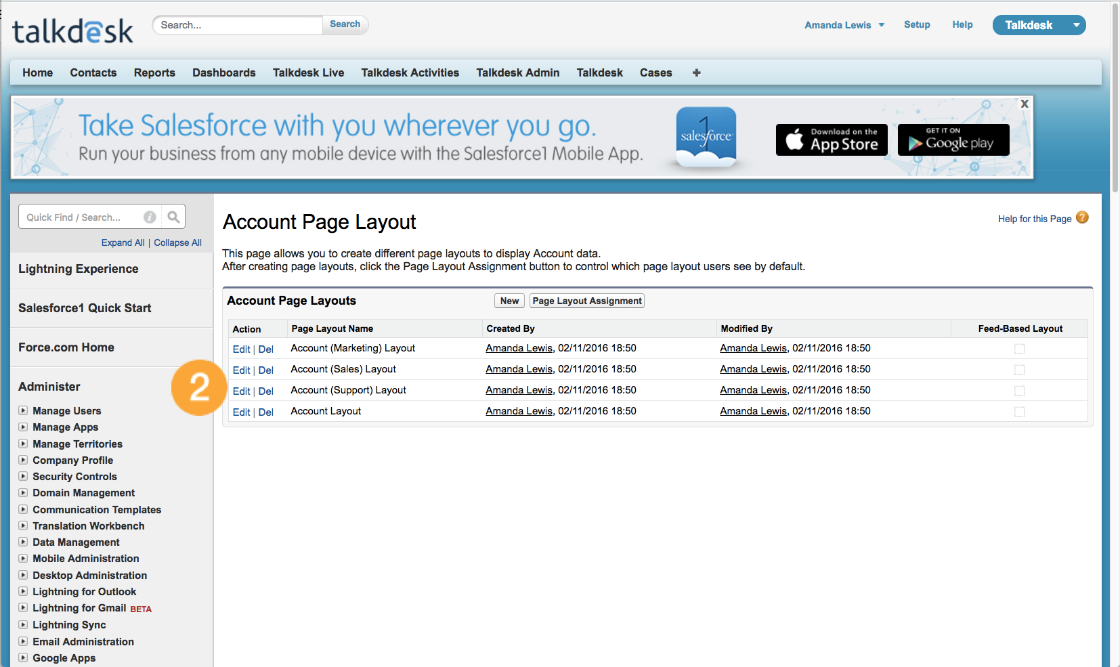Image resolution: width=1120 pixels, height=667 pixels.
Task: Click the Quick Find magnifier icon
Action: point(173,217)
